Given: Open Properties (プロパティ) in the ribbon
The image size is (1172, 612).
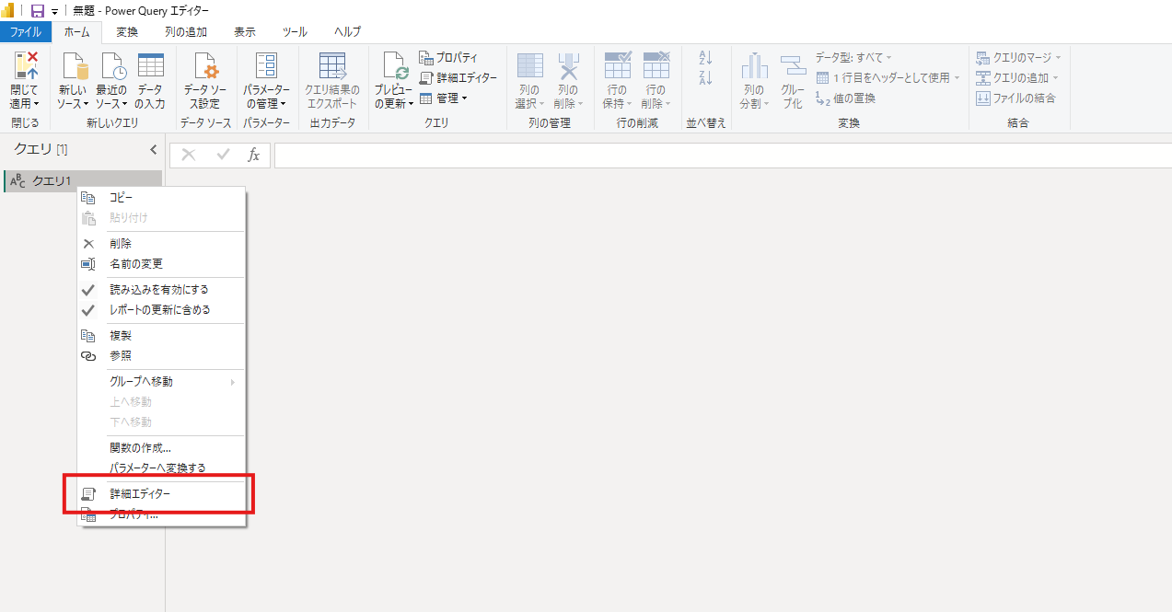Looking at the screenshot, I should (x=448, y=58).
